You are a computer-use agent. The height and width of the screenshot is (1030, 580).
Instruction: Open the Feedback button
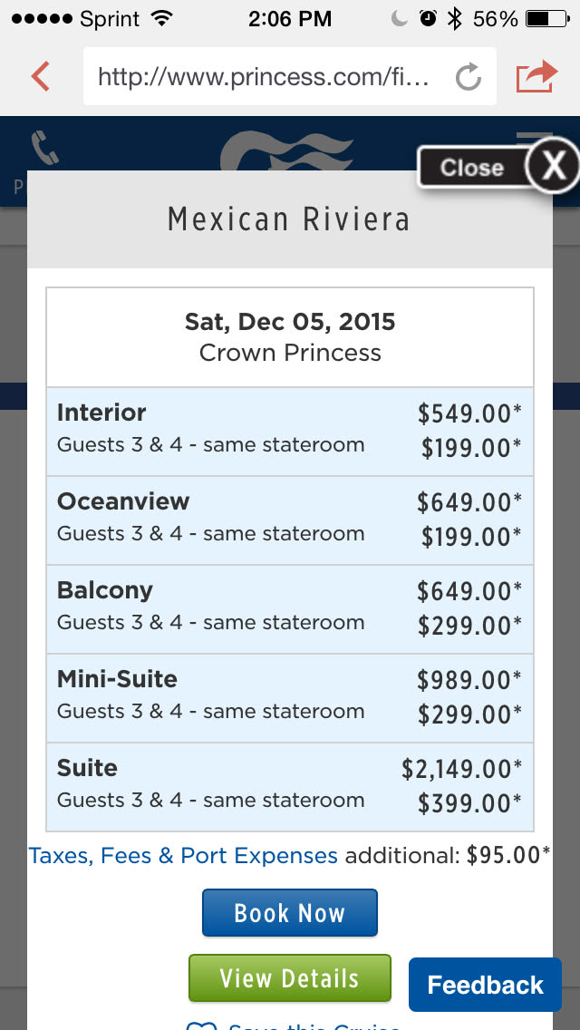tap(485, 985)
